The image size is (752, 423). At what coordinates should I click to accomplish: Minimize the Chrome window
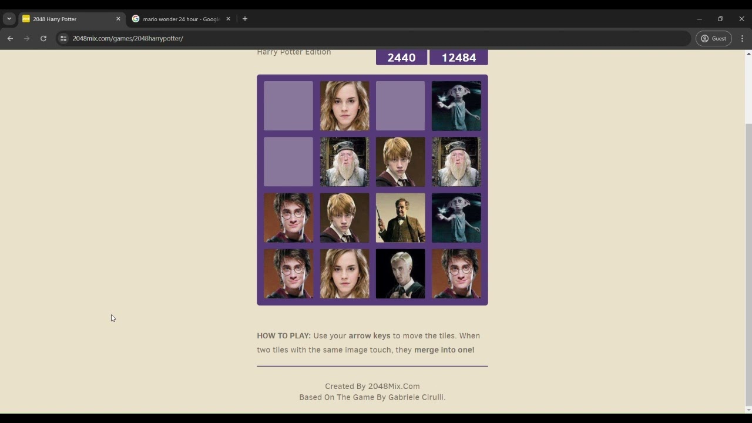[x=699, y=19]
